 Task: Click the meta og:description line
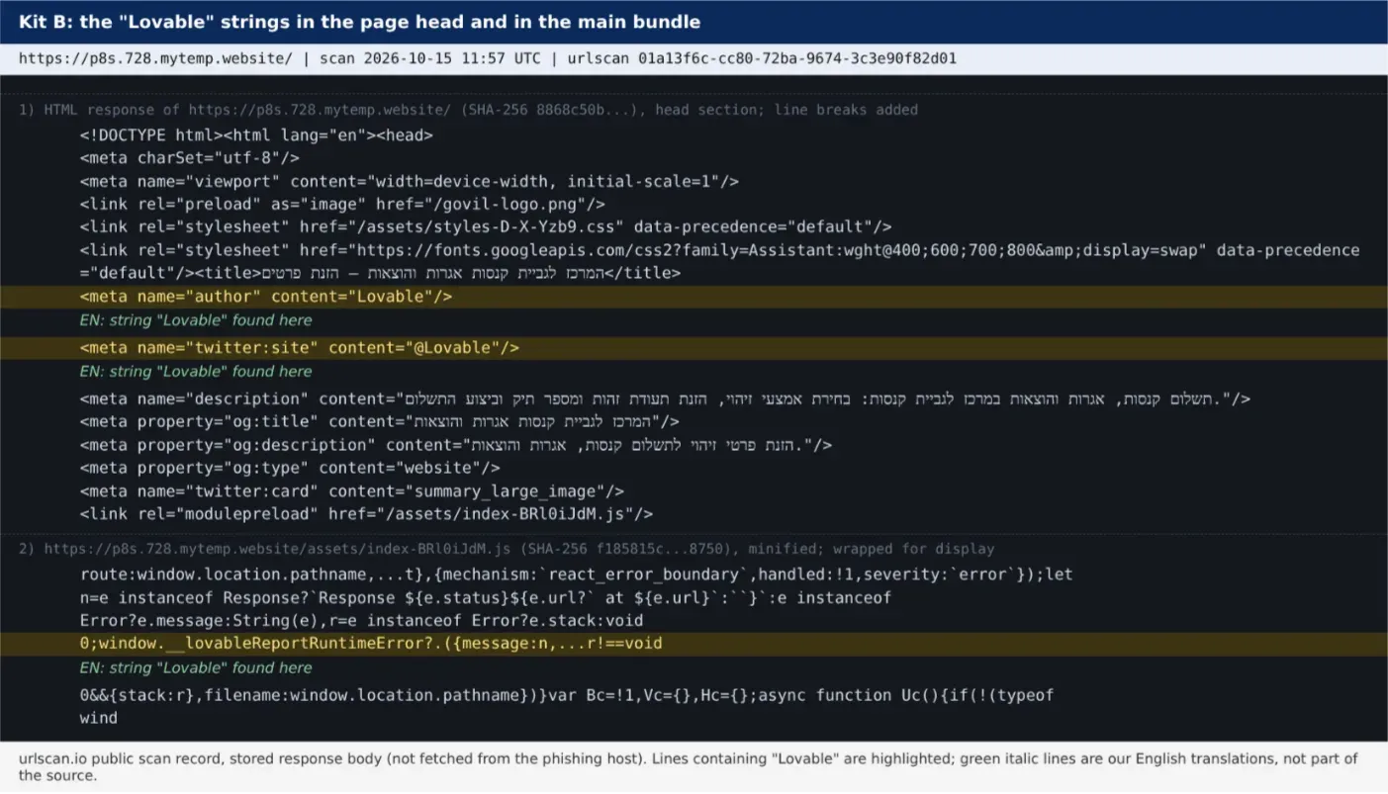pyautogui.click(x=456, y=445)
